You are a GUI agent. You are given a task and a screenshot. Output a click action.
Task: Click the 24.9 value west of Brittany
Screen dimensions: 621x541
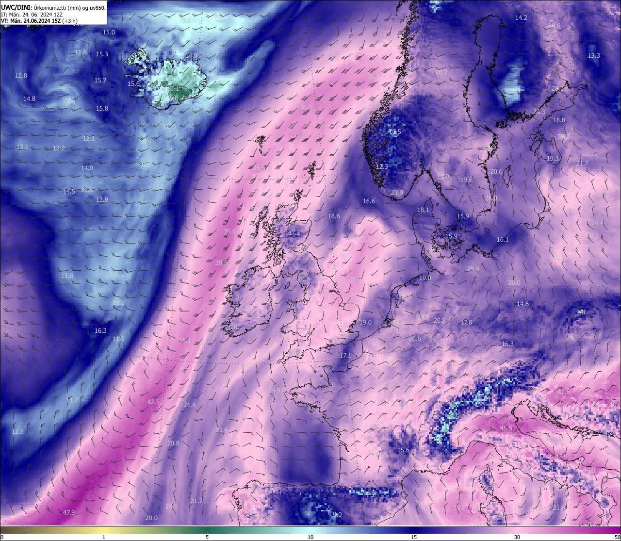(274, 390)
